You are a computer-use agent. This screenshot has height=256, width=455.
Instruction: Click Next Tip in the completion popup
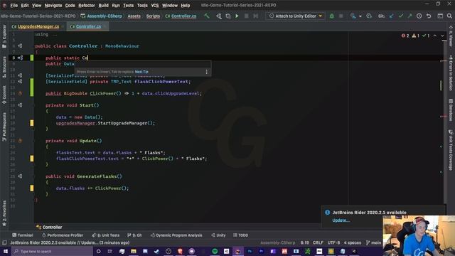tap(141, 72)
